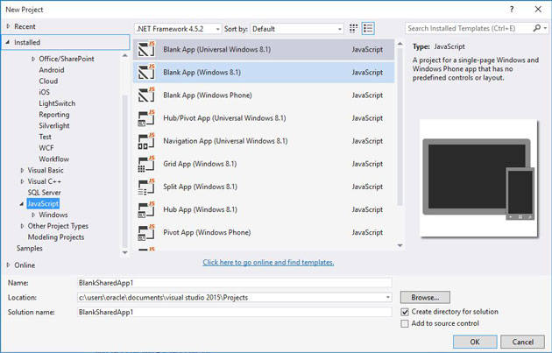The height and width of the screenshot is (353, 552).
Task: Select the Cloud category
Action: click(x=48, y=81)
